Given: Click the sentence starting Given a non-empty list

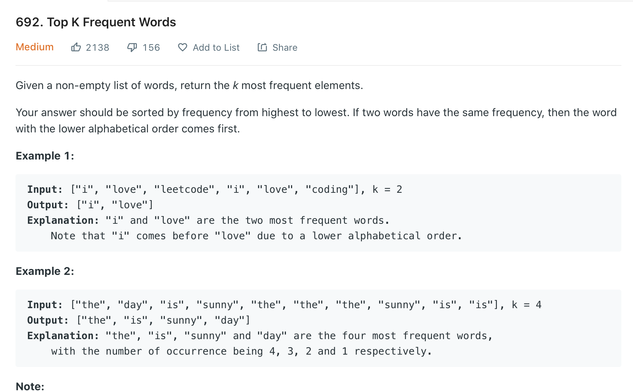Looking at the screenshot, I should tap(190, 85).
